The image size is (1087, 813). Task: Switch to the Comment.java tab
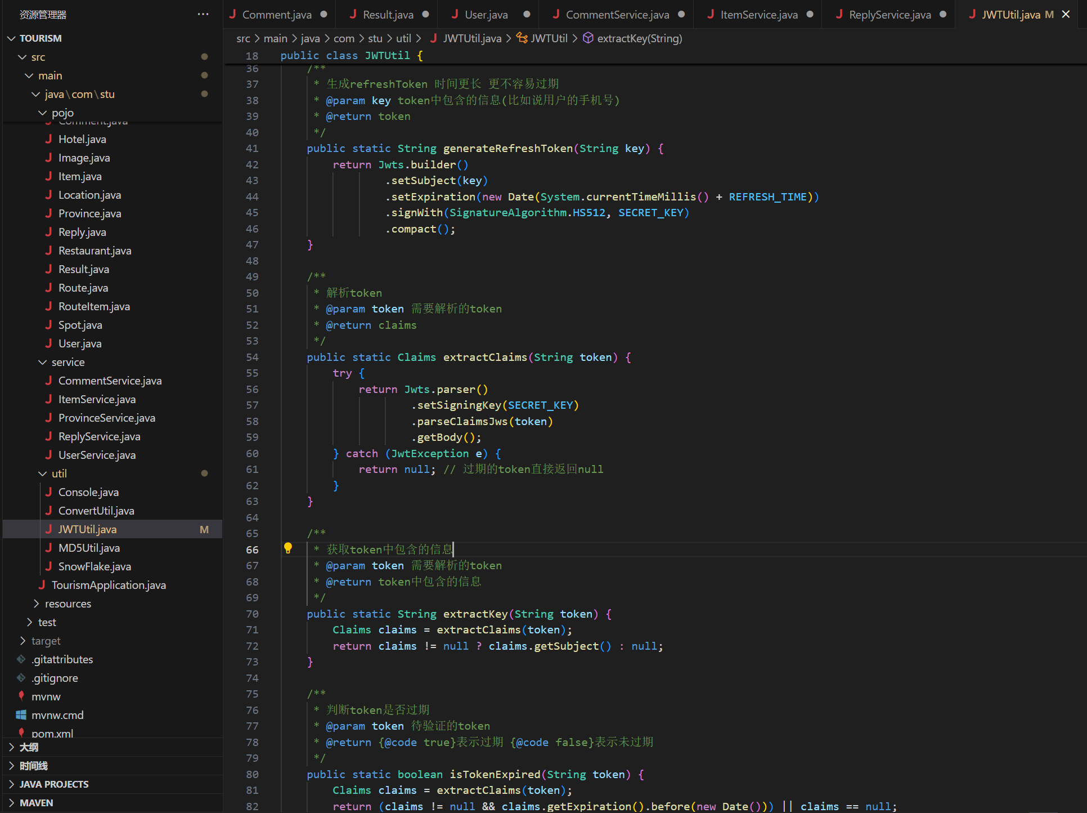click(x=279, y=15)
